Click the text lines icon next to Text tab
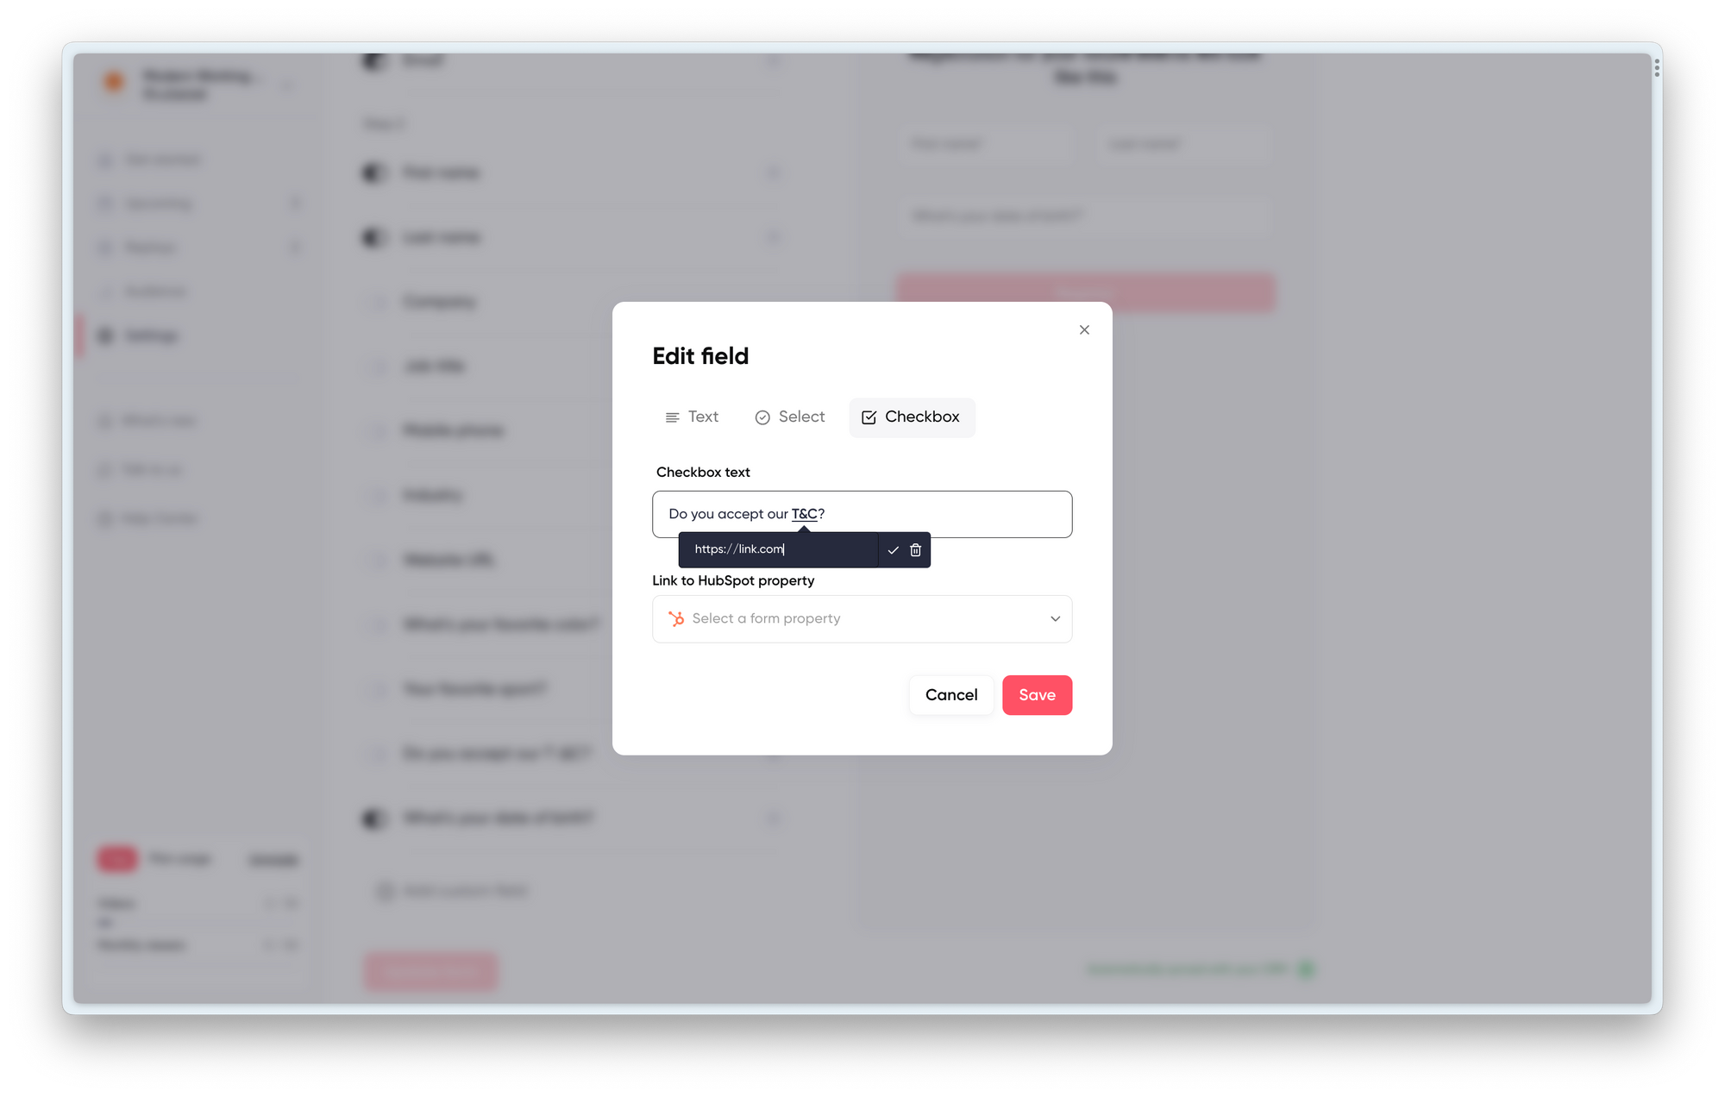Image resolution: width=1725 pixels, height=1097 pixels. 673,417
